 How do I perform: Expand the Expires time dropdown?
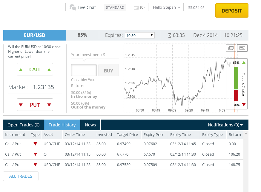coord(139,35)
